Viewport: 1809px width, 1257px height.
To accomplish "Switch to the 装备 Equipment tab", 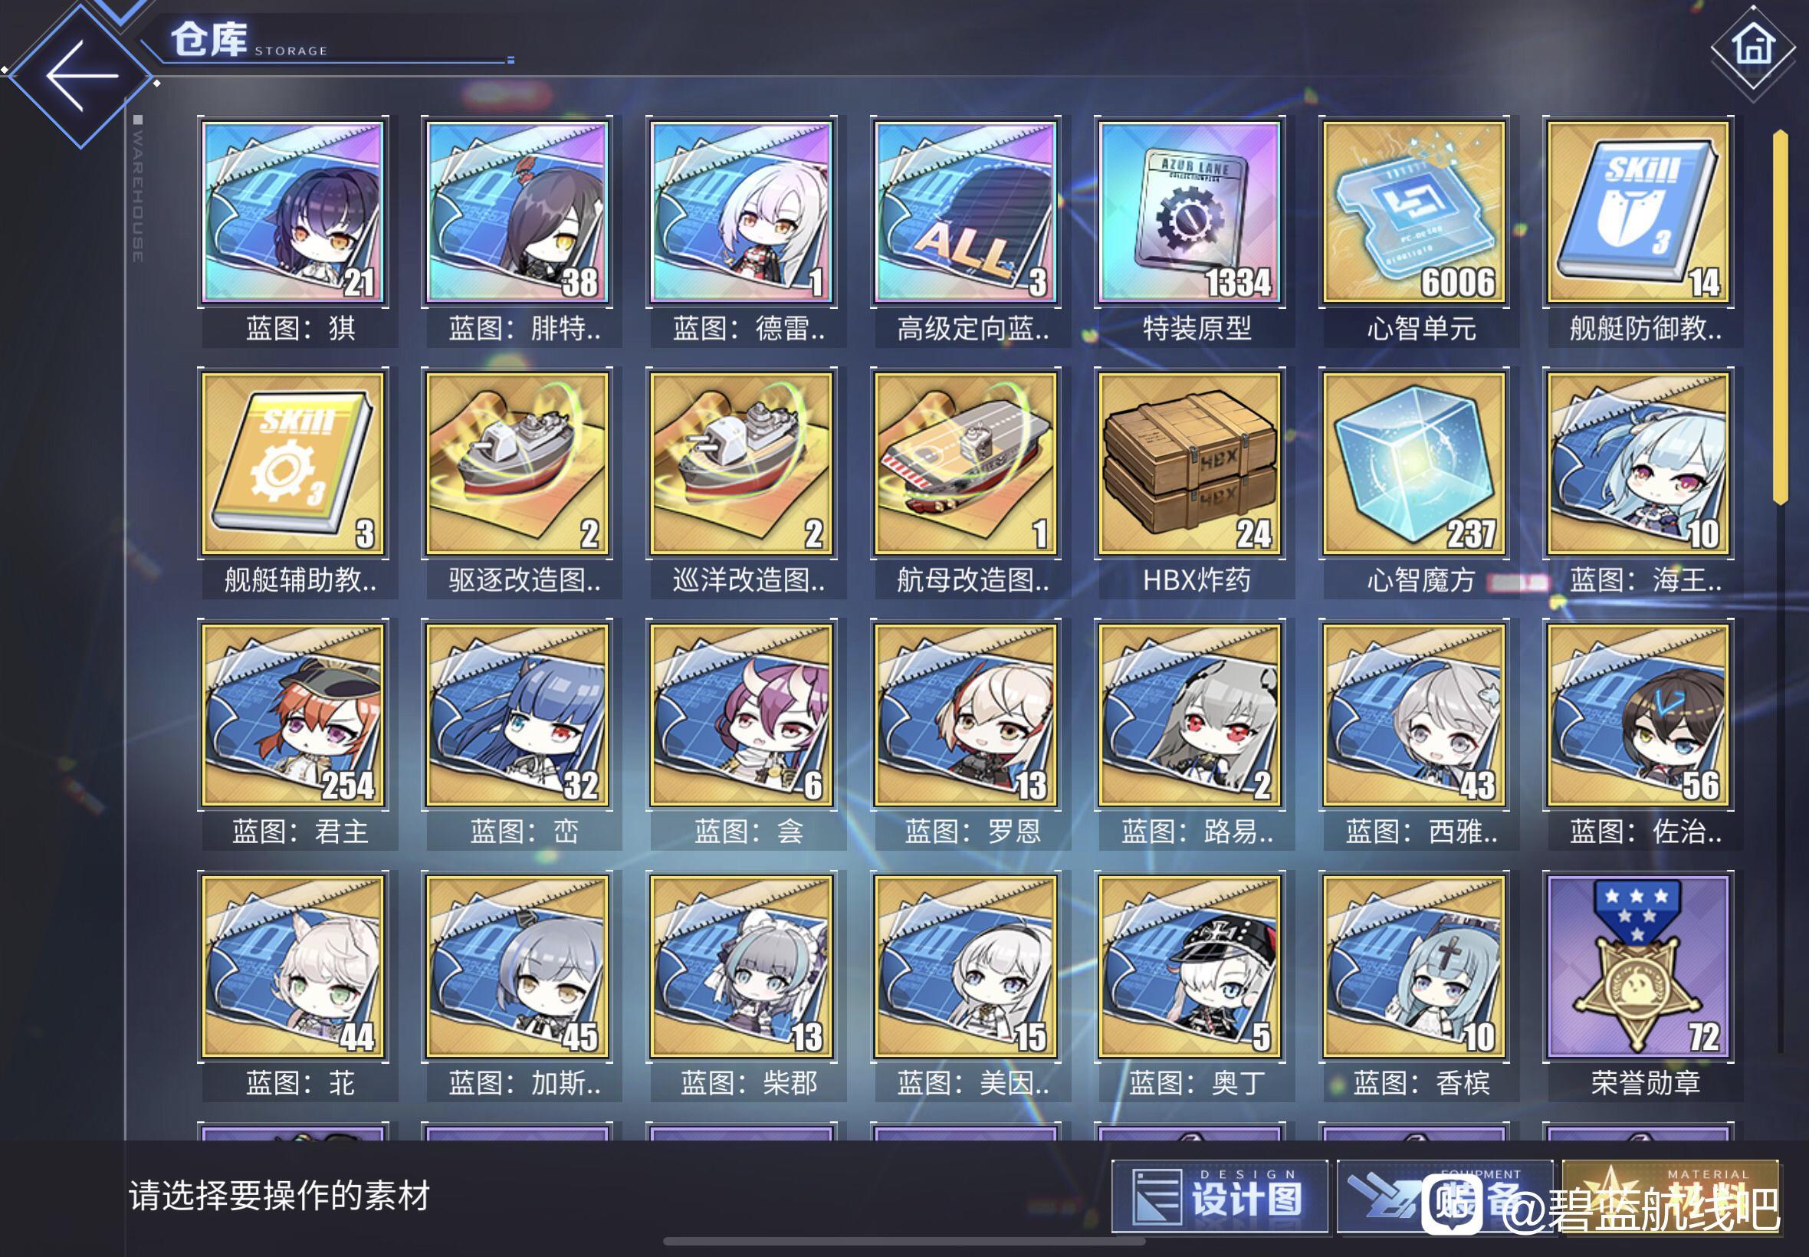I will (1444, 1197).
